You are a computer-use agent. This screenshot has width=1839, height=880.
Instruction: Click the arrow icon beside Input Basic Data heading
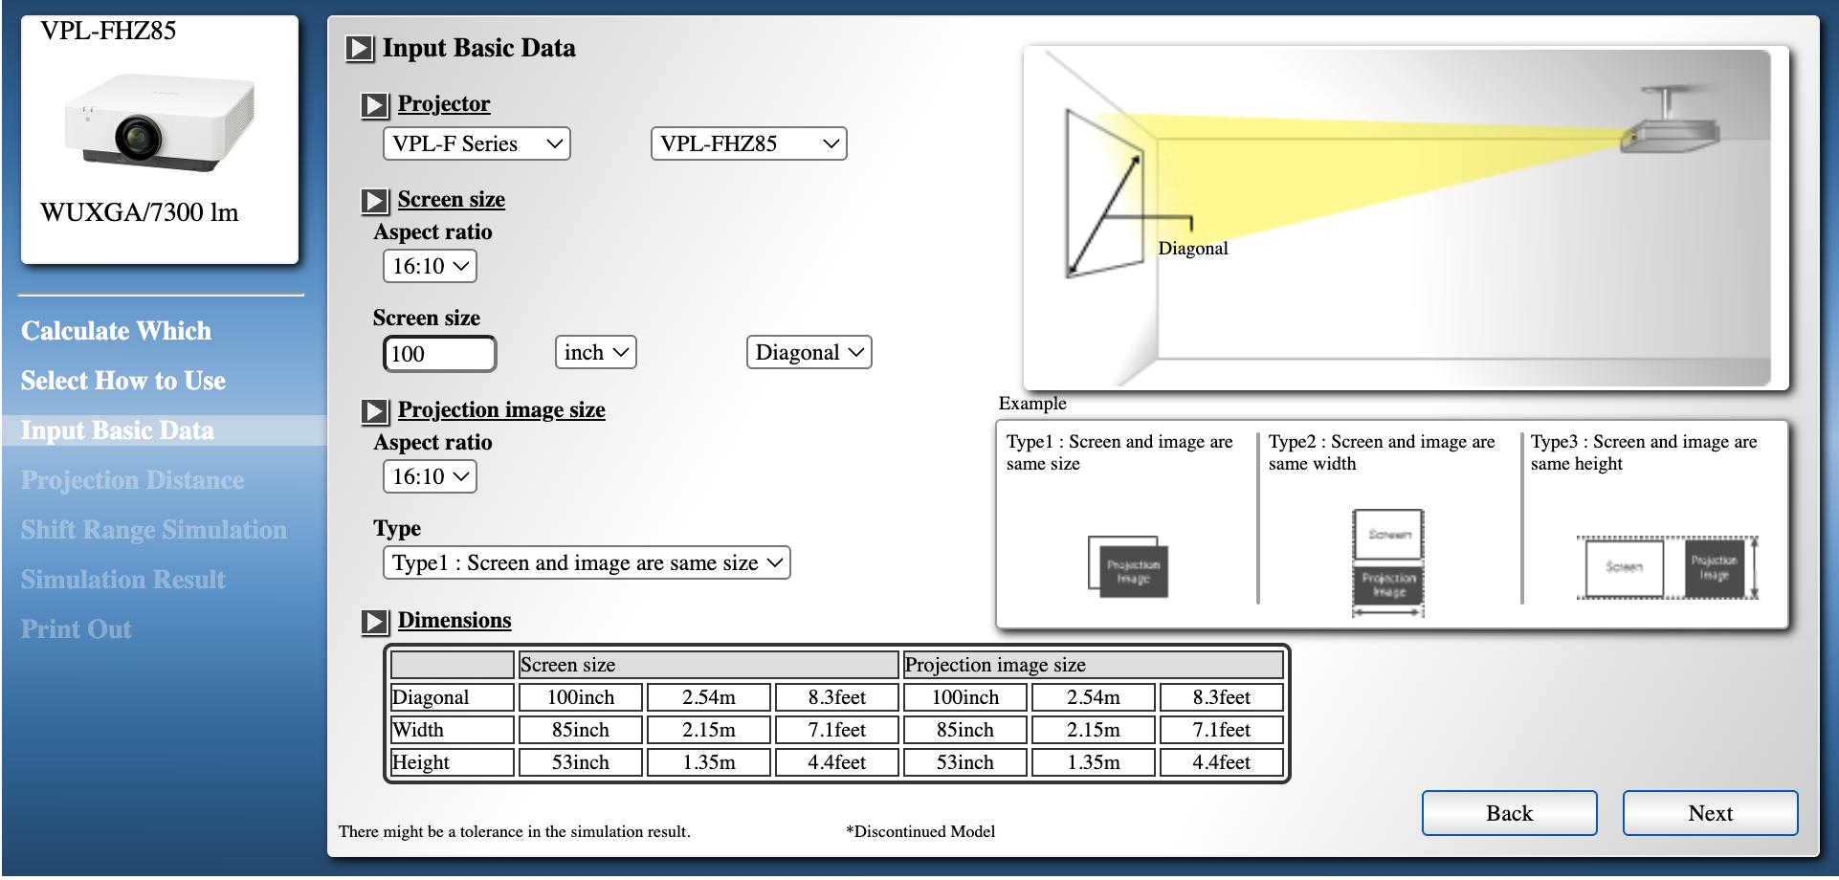click(361, 50)
